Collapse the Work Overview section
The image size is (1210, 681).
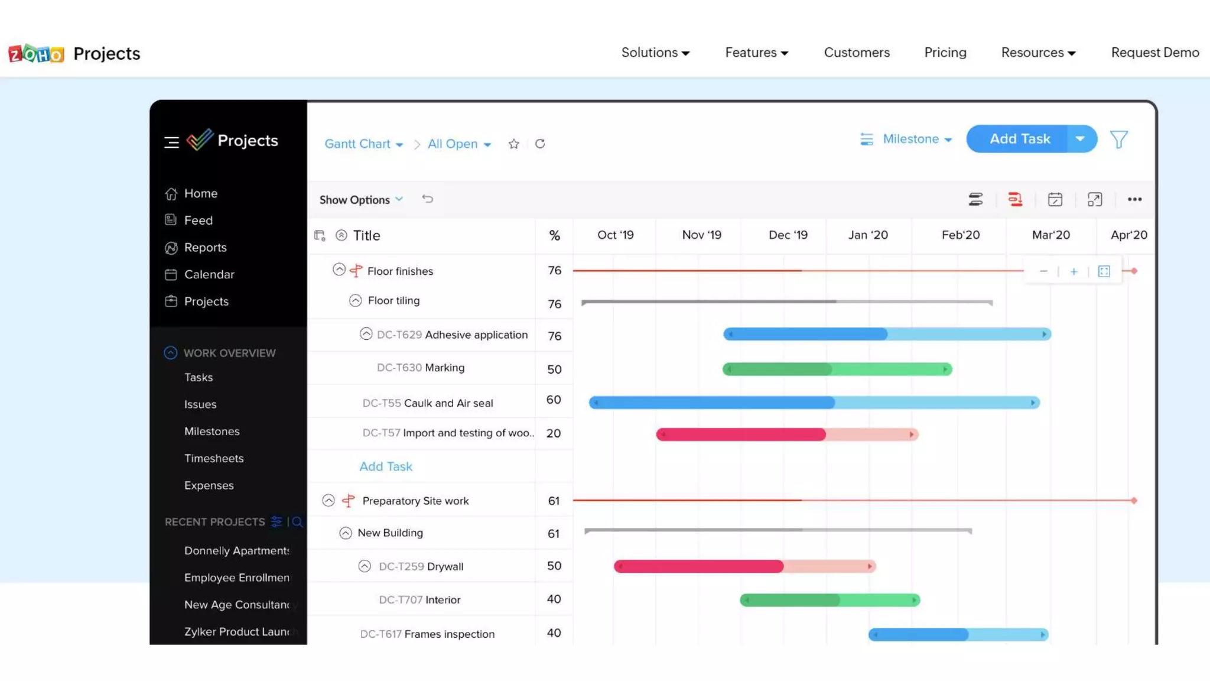tap(171, 353)
